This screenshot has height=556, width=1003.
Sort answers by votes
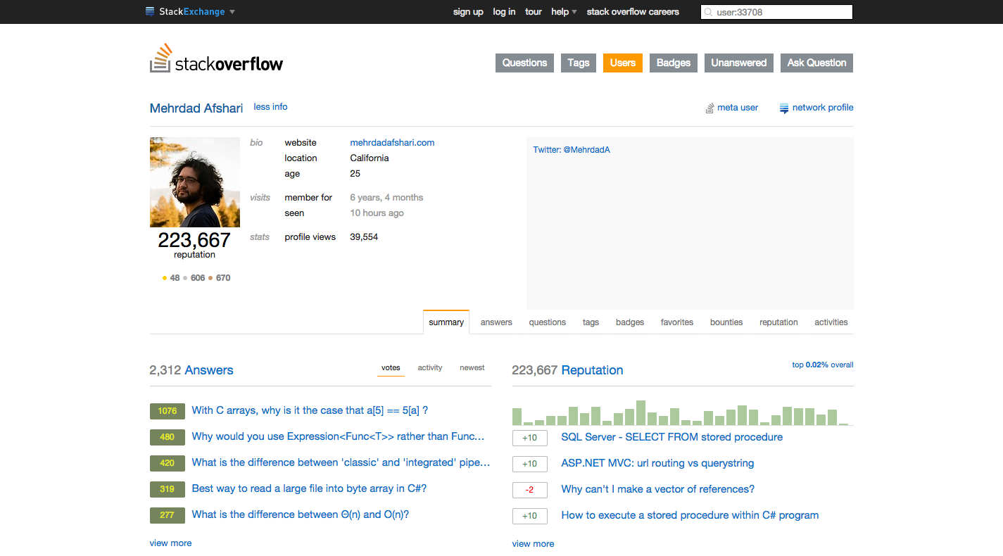[x=391, y=367]
